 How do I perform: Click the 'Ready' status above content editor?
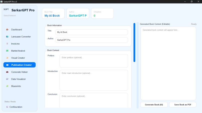coord(194,24)
